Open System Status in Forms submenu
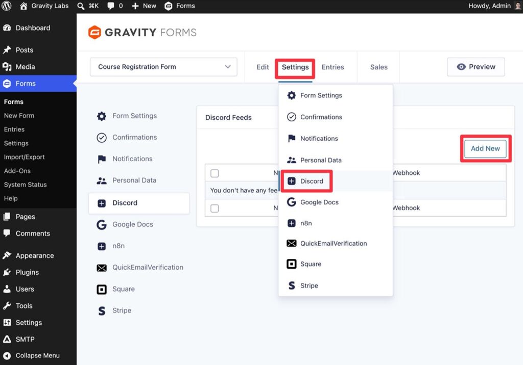The image size is (523, 365). 25,185
